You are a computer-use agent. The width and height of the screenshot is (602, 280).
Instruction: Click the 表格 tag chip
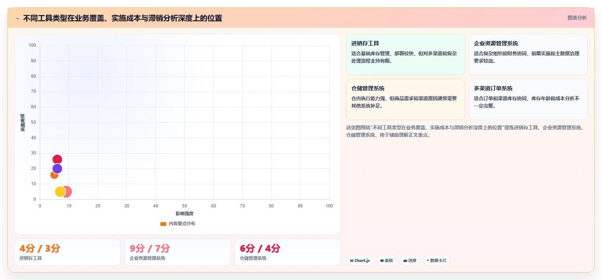coord(386,260)
